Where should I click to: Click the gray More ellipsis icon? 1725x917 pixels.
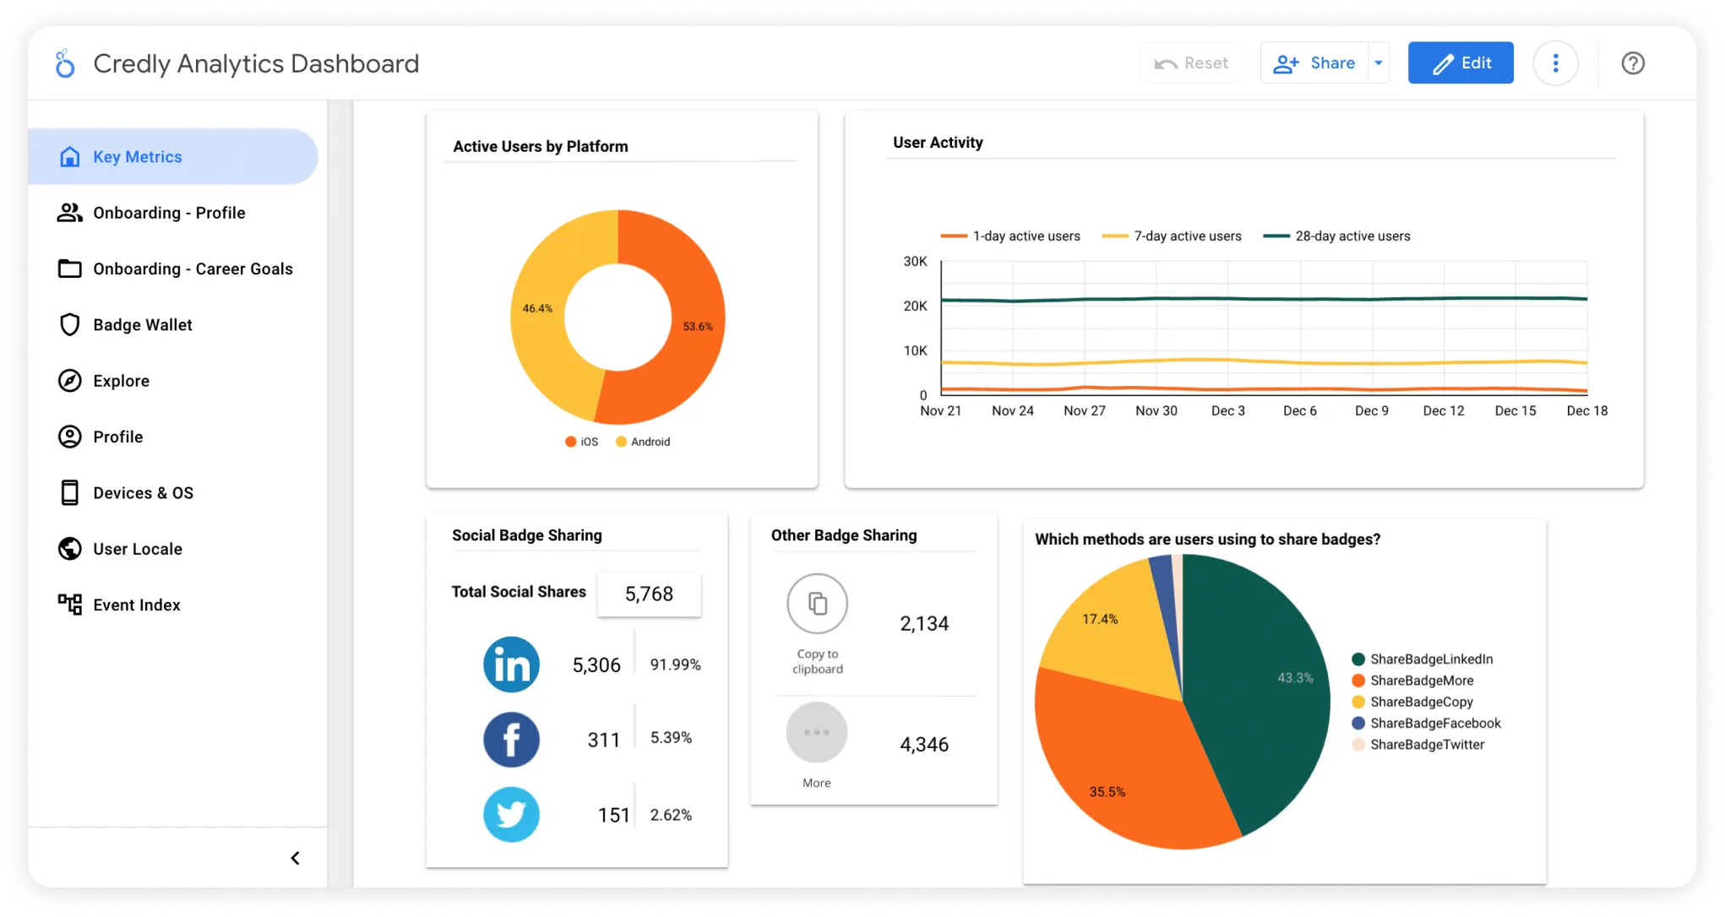coord(817,732)
